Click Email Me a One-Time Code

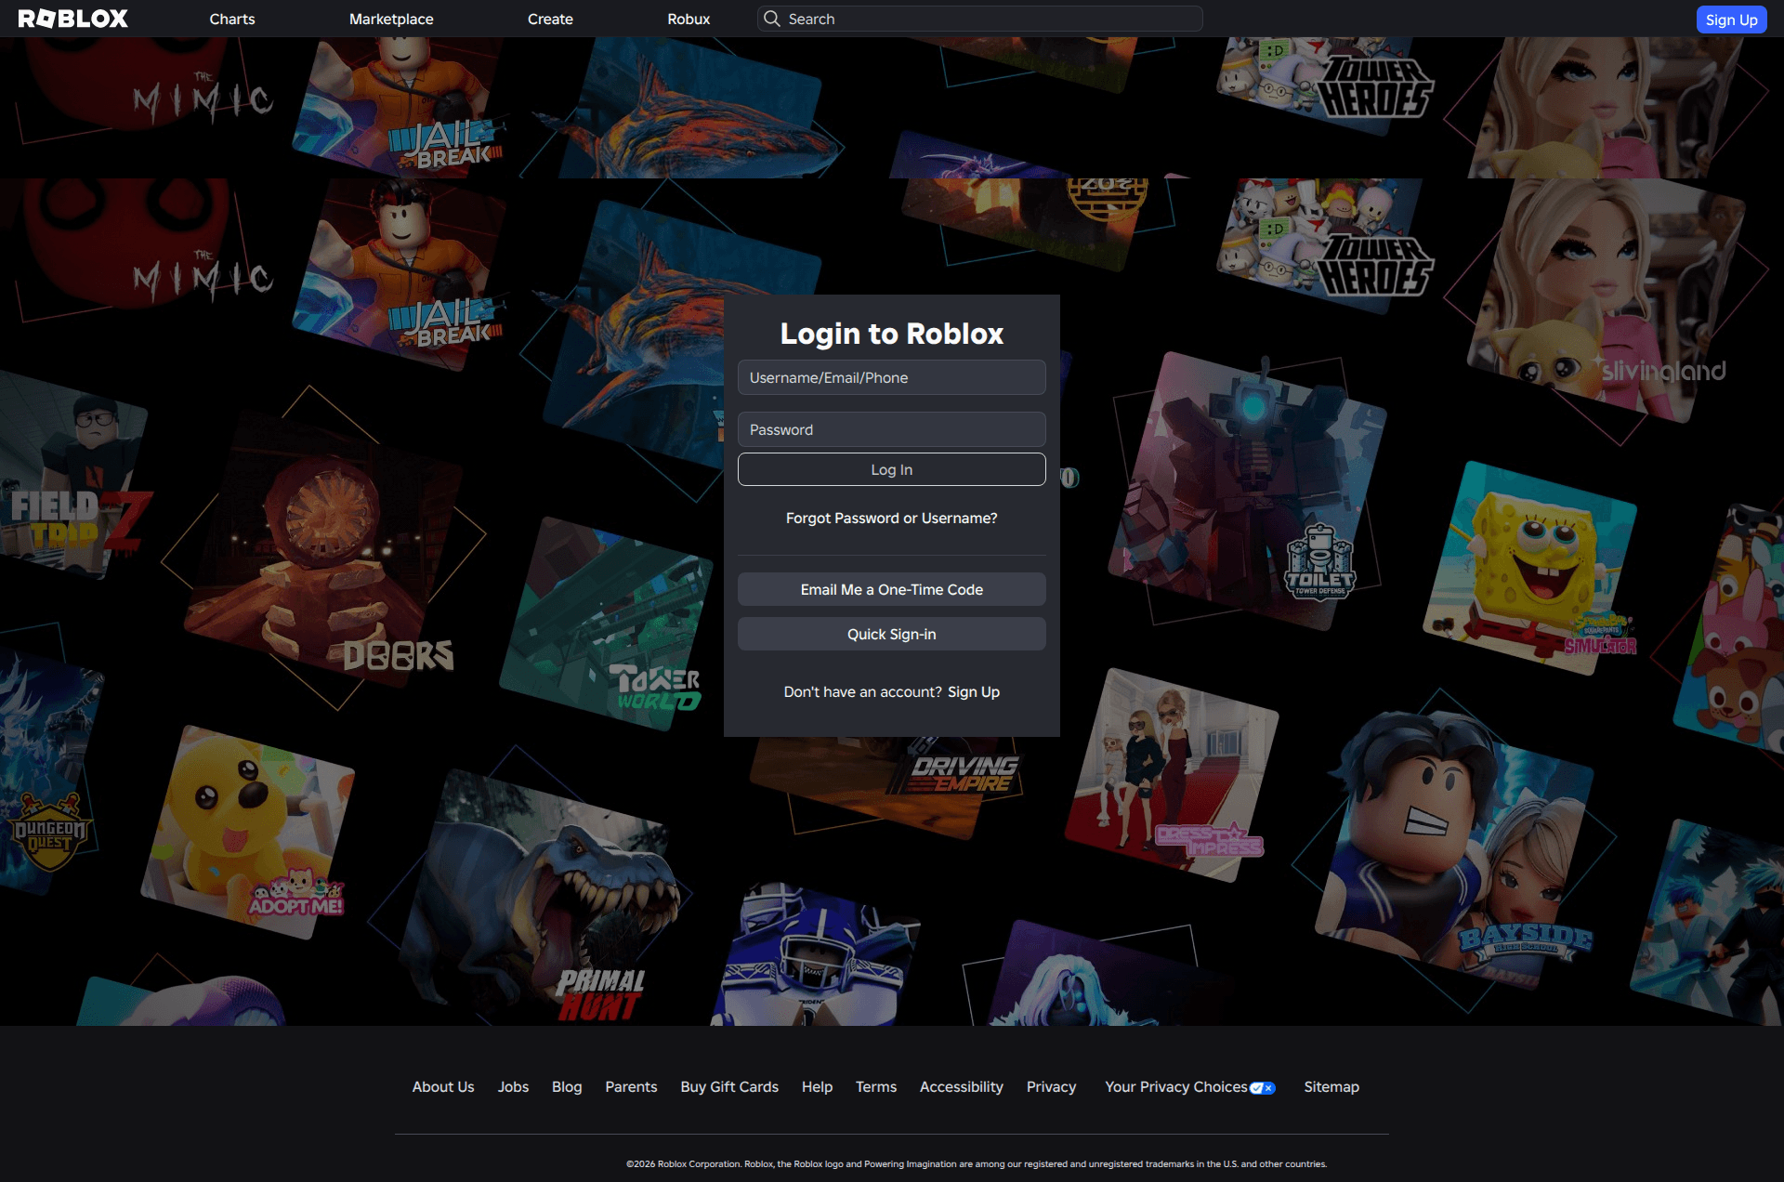click(x=892, y=589)
